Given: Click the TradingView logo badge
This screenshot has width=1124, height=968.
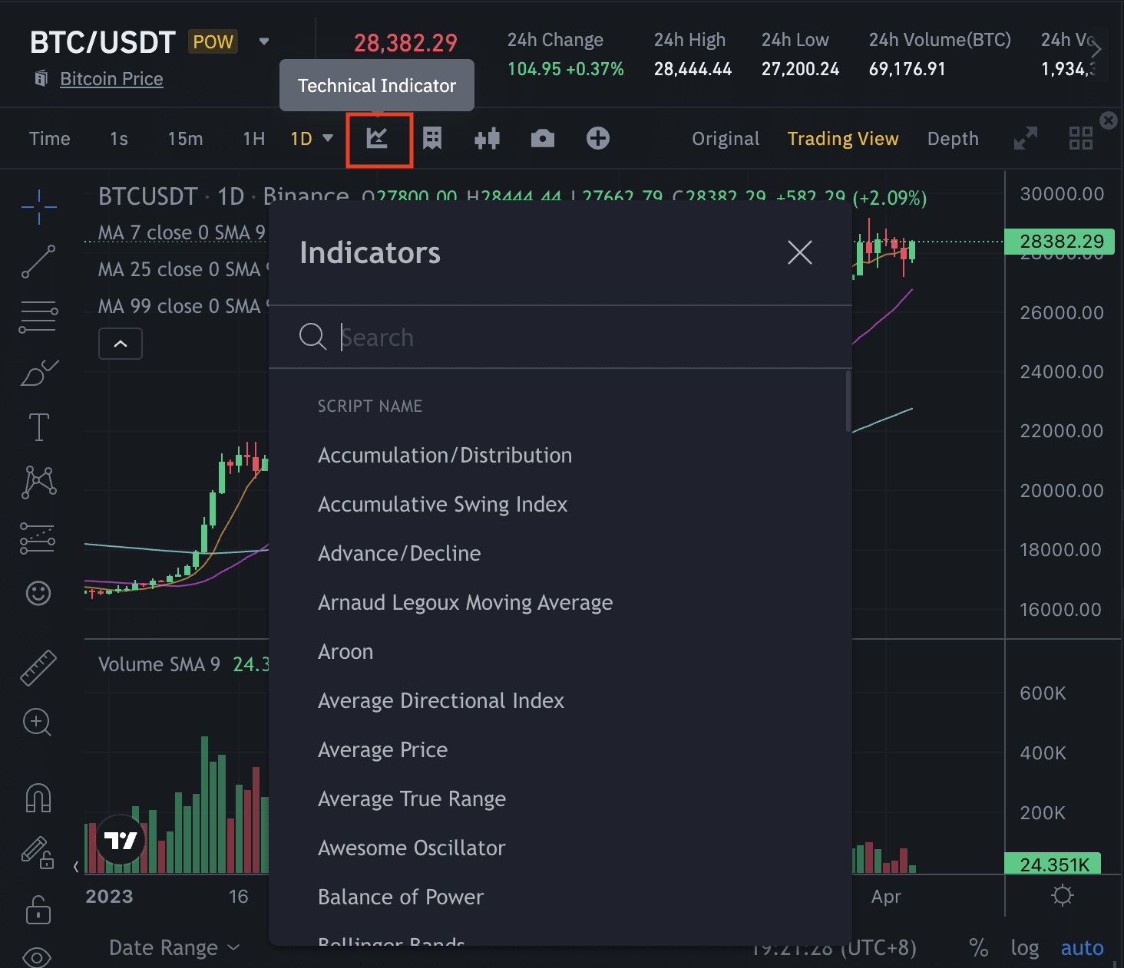Looking at the screenshot, I should tap(121, 840).
